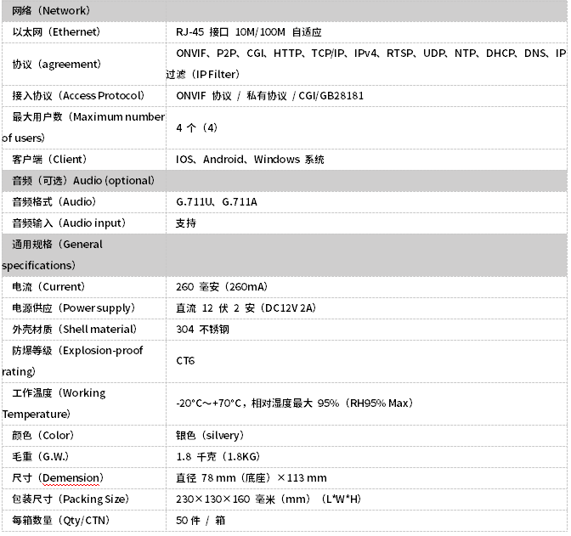Click the DC12V 2A power supply value
This screenshot has height=536, width=571.
(246, 307)
